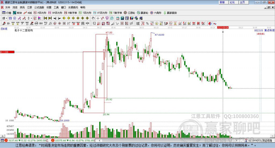
Task: Click the 沪 index 3137.46 status entry
Action: point(26,140)
